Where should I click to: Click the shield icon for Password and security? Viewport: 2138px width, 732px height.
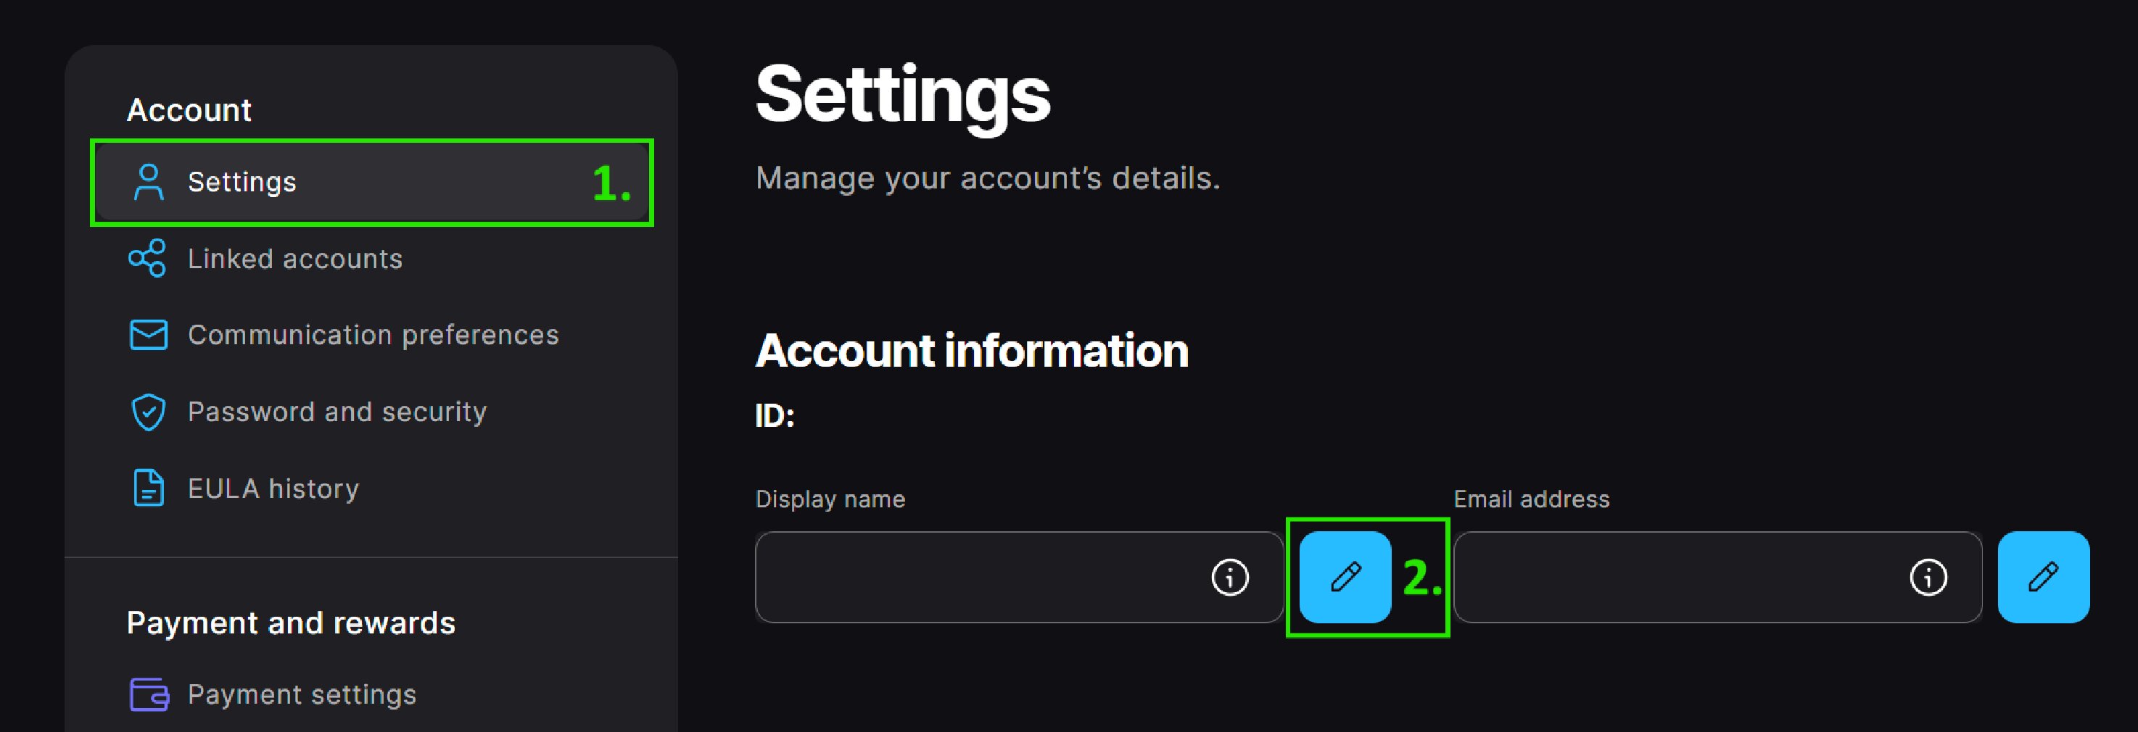click(149, 412)
